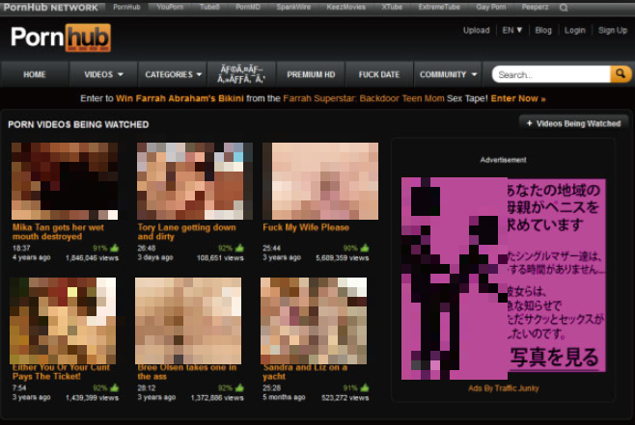Screen dimensions: 635x425
Task: Expand the COMMUNITY menu dropdown
Action: point(449,74)
